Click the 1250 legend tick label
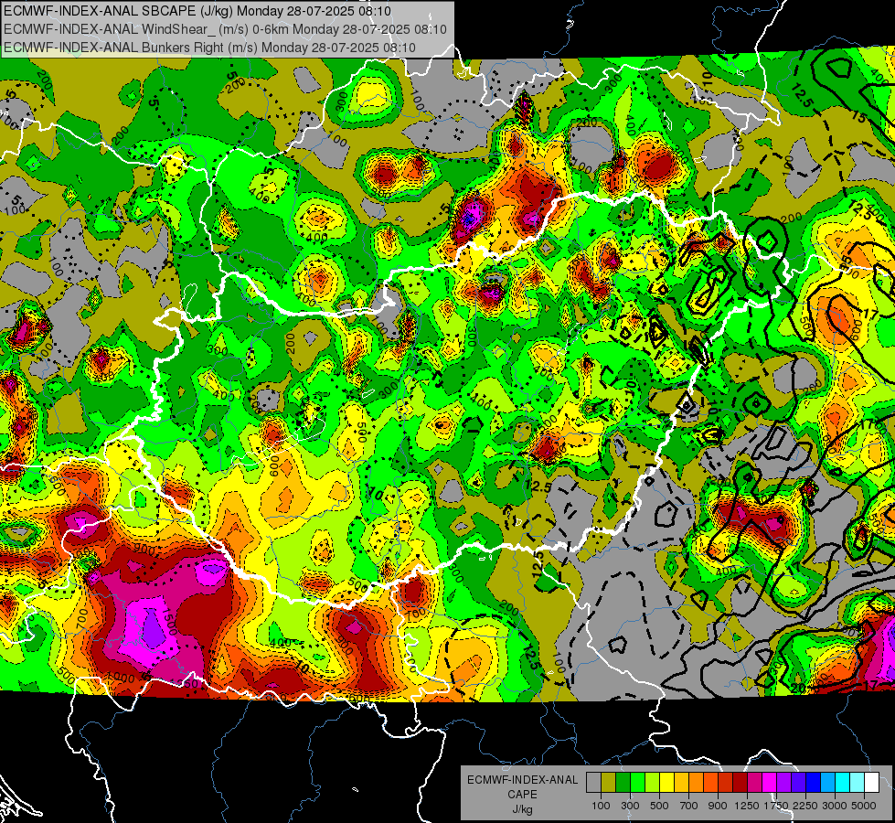This screenshot has height=823, width=895. coord(747,806)
